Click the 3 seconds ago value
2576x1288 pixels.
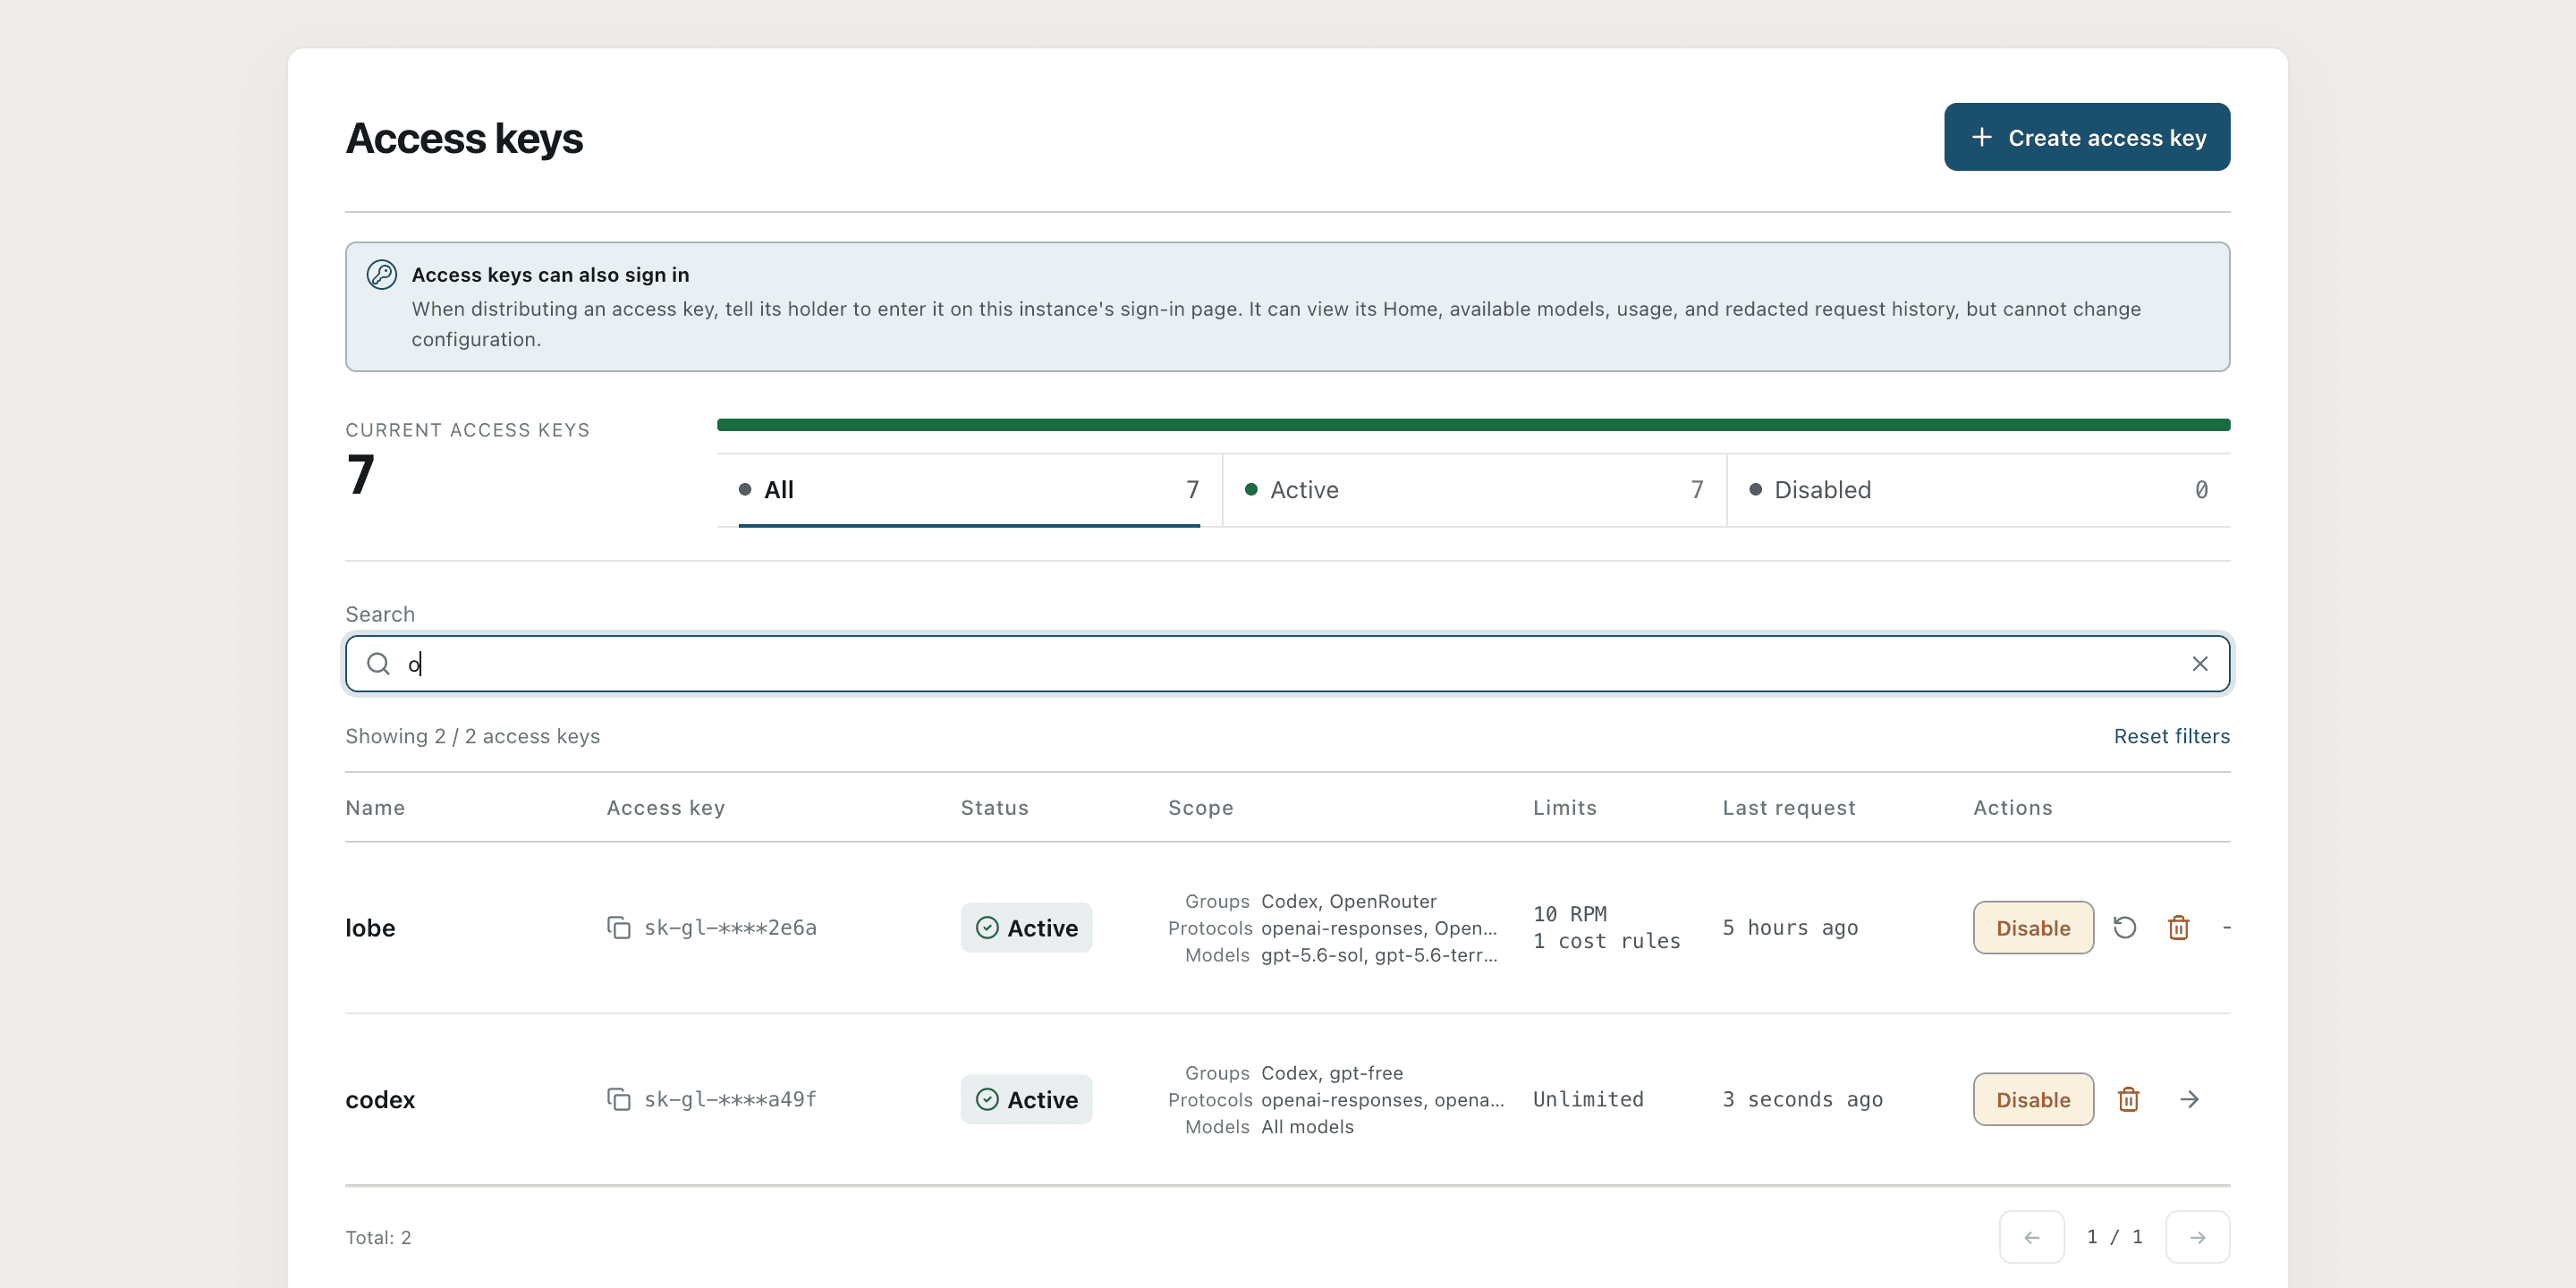tap(1802, 1100)
